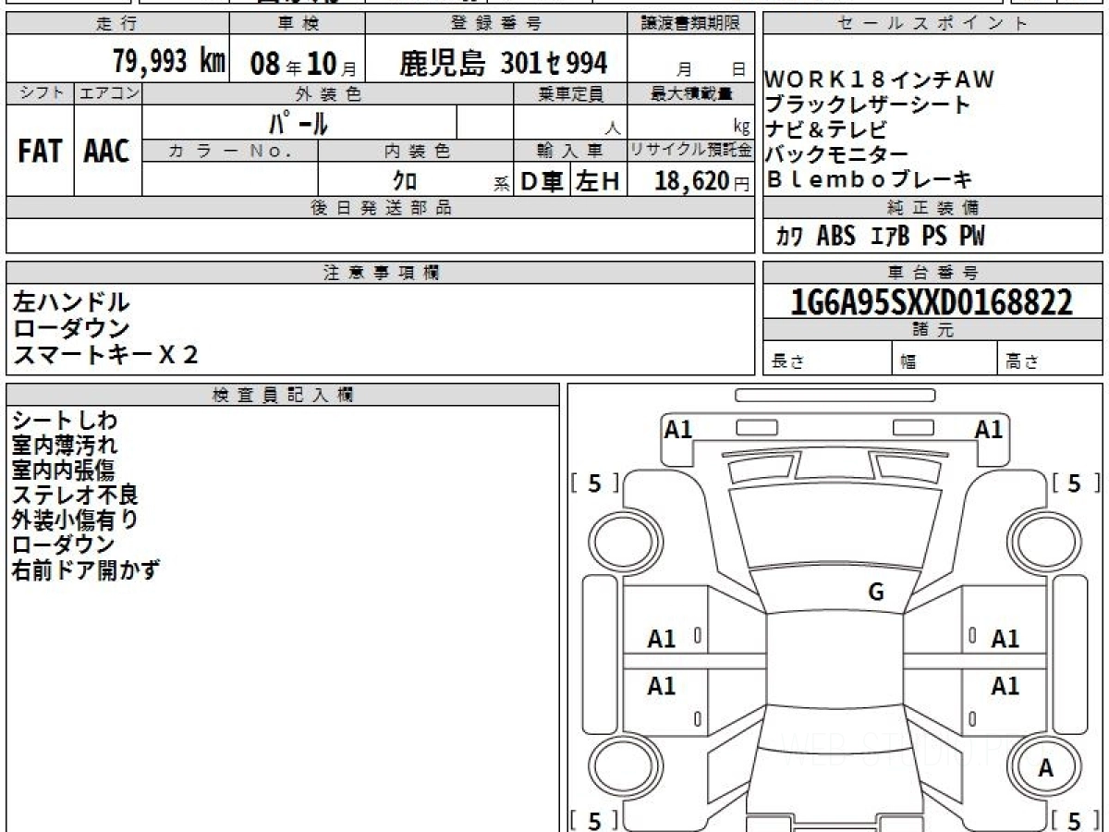Click the 長さ dimension cell
This screenshot has height=832, width=1109.
pos(827,358)
